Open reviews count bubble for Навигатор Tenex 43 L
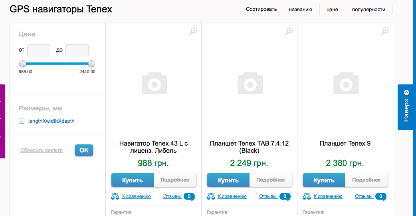This screenshot has height=216, width=416. point(189,197)
